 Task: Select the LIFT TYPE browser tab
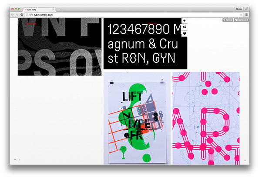coord(39,10)
